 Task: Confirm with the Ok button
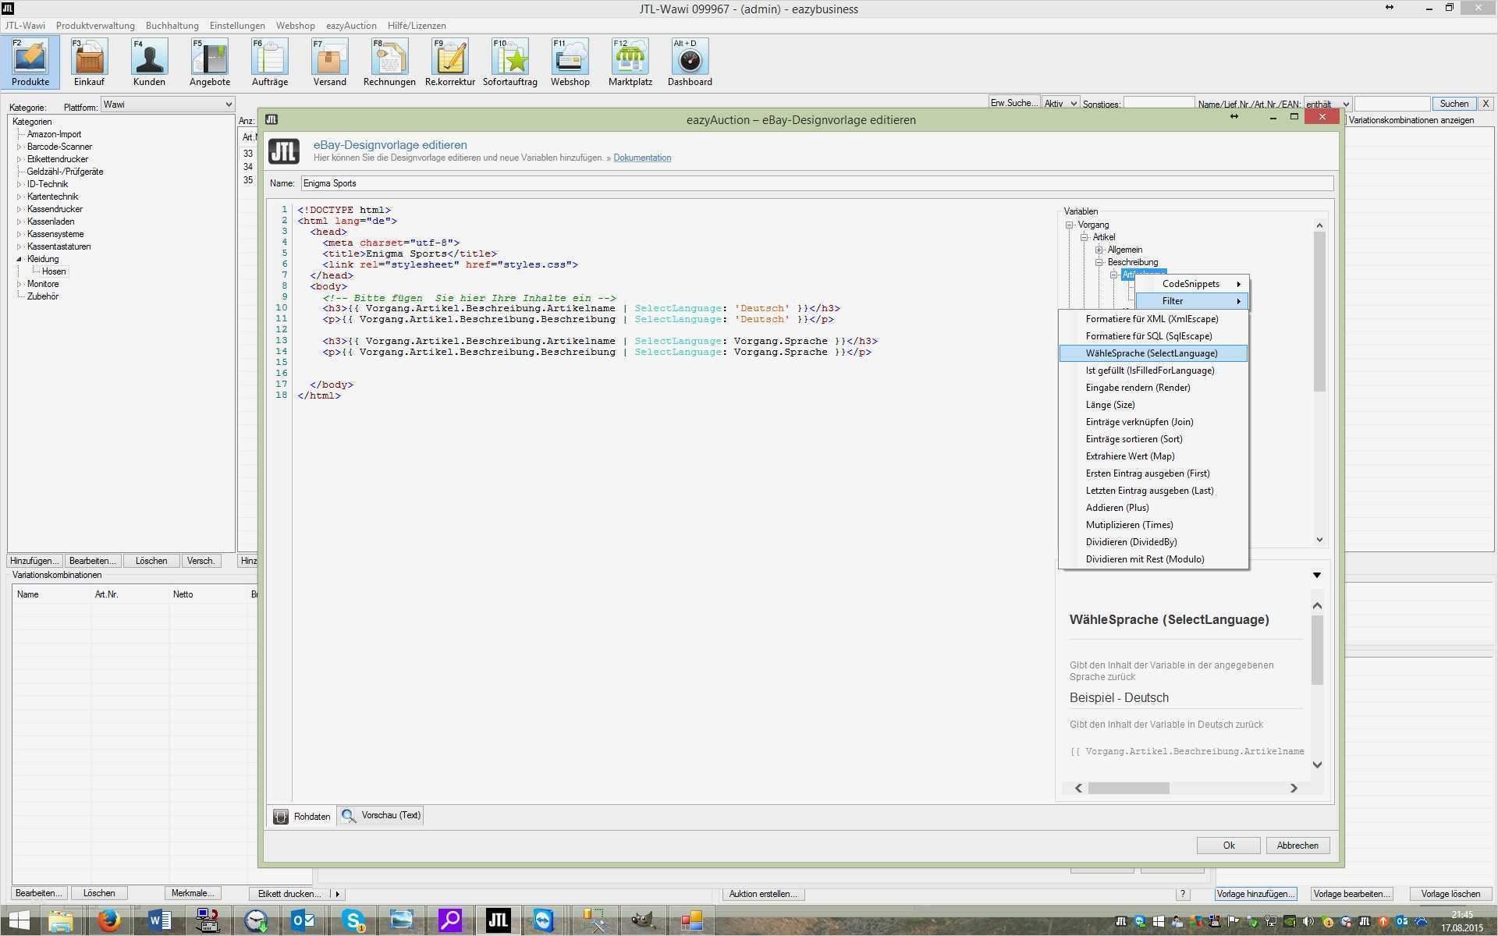pos(1228,846)
